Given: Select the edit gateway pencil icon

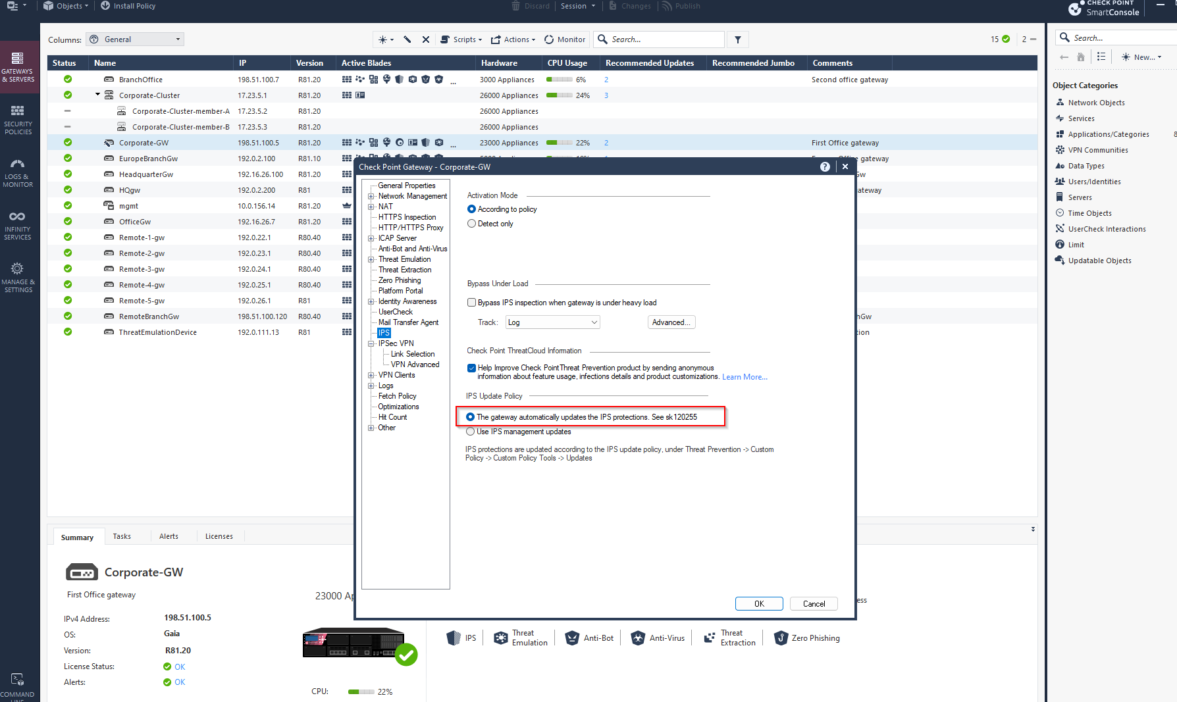Looking at the screenshot, I should point(406,39).
